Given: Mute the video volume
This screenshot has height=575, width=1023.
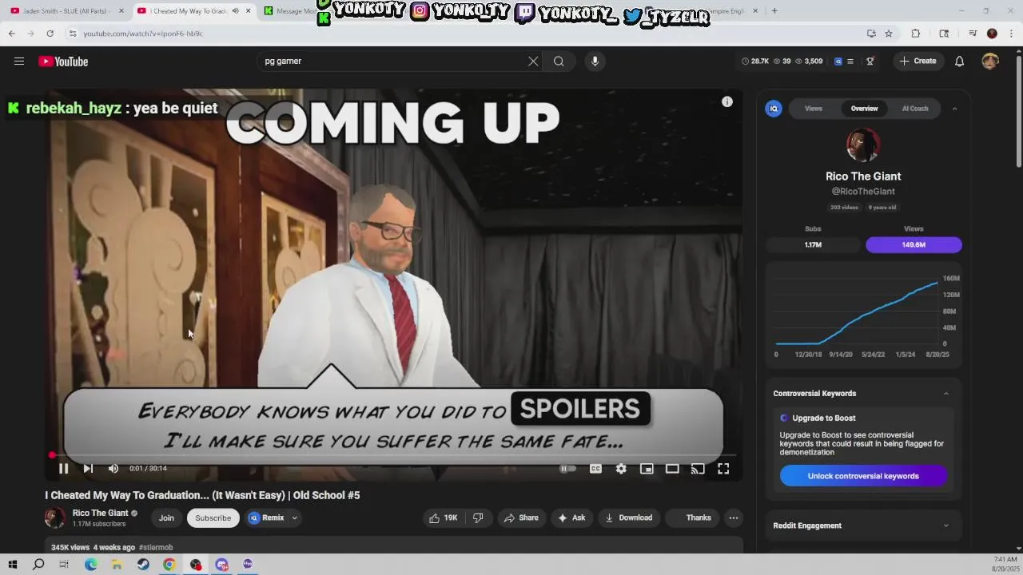Looking at the screenshot, I should (x=113, y=469).
